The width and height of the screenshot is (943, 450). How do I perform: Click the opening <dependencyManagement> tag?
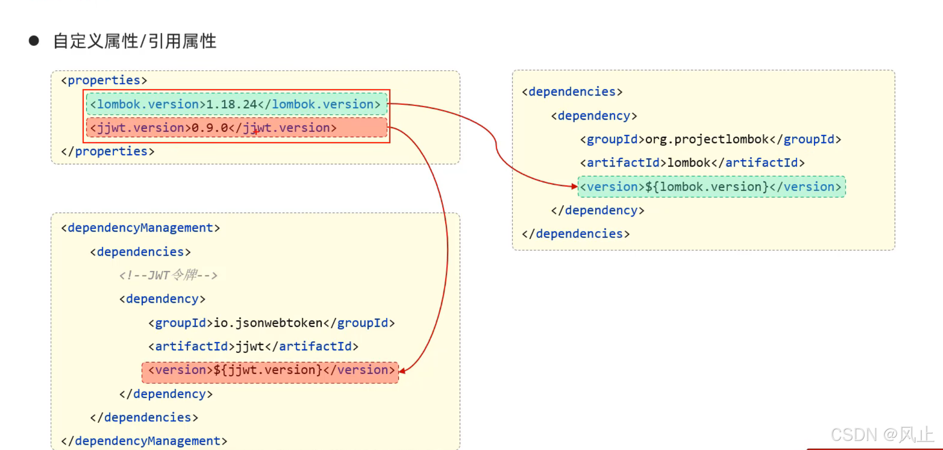point(140,228)
